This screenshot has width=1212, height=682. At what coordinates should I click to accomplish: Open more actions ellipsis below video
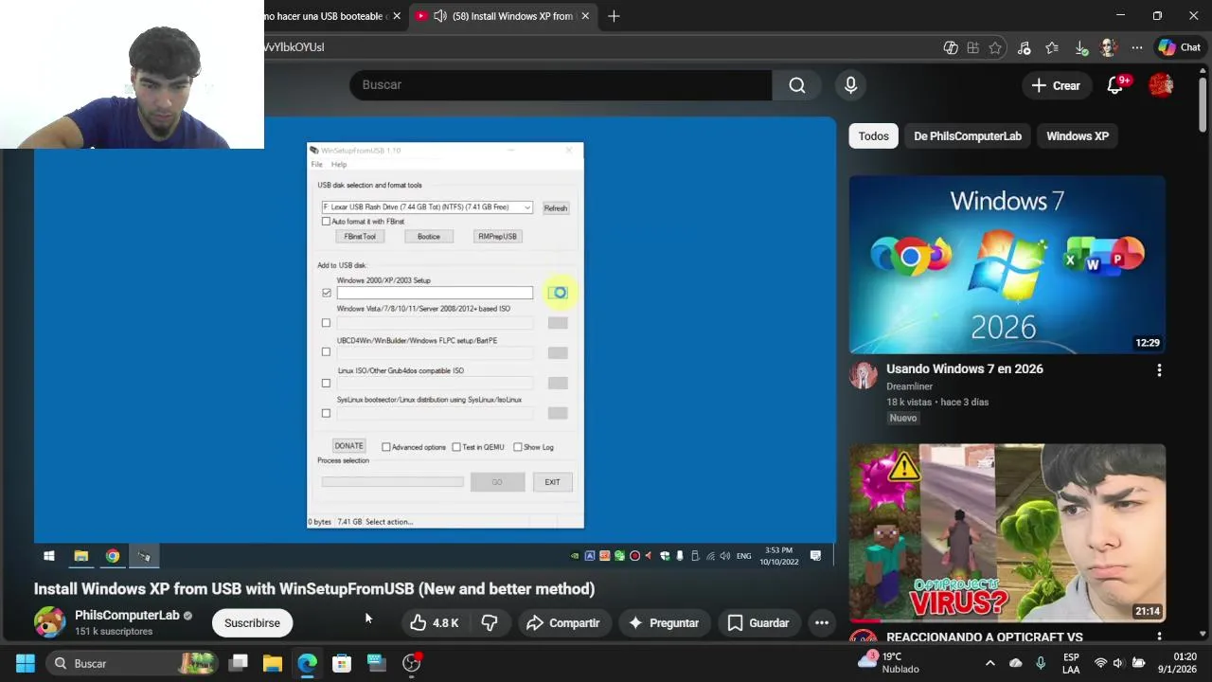point(822,623)
